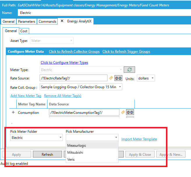Switch to the Cost sub-tab
The height and width of the screenshot is (177, 191).
pyautogui.click(x=24, y=31)
